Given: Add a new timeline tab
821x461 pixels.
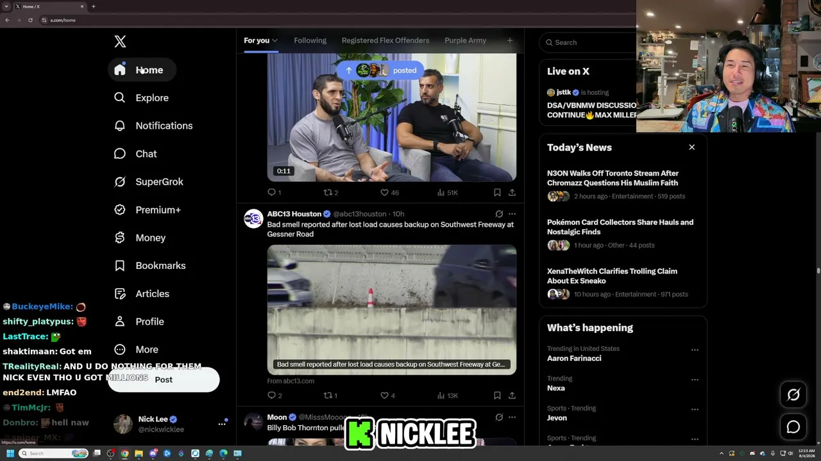Looking at the screenshot, I should pos(510,40).
